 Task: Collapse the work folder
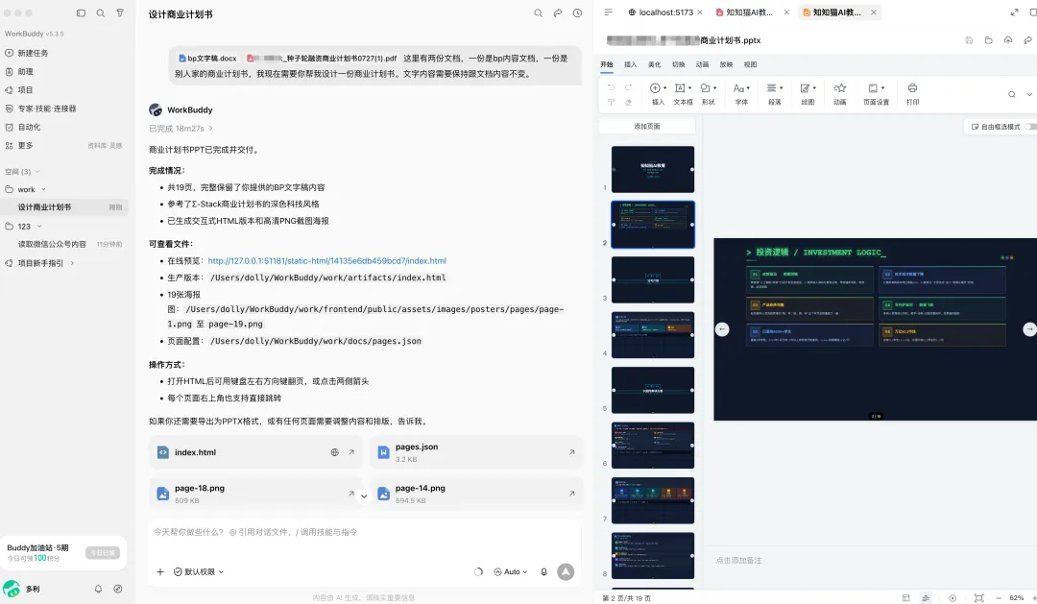[43, 189]
